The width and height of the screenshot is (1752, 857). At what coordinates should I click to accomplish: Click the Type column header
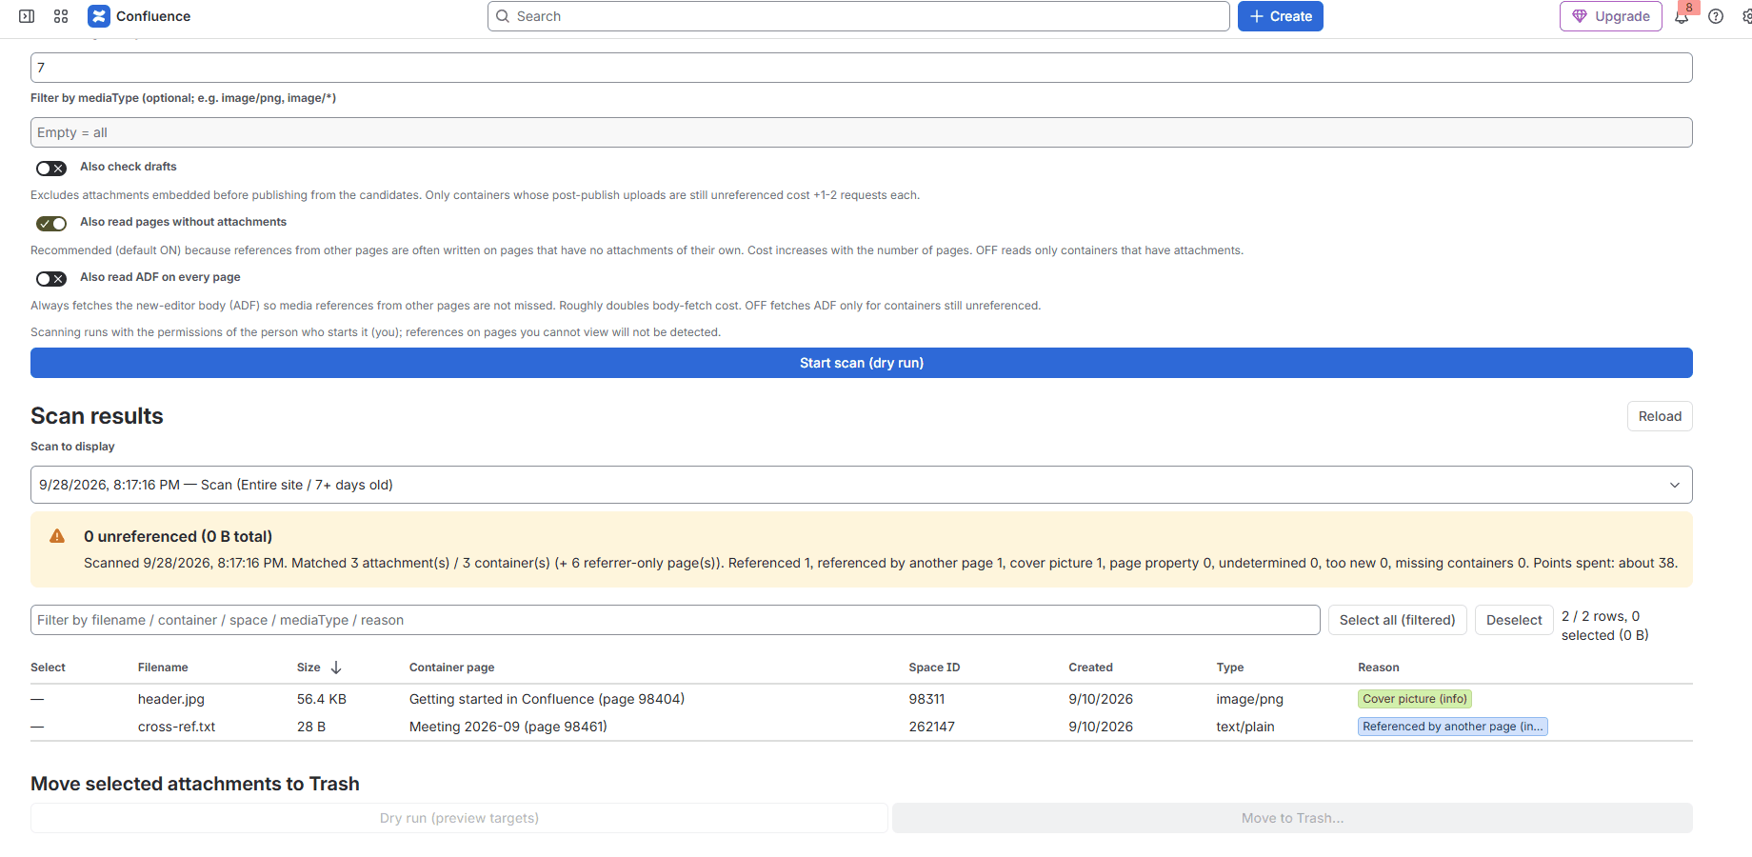(x=1230, y=668)
